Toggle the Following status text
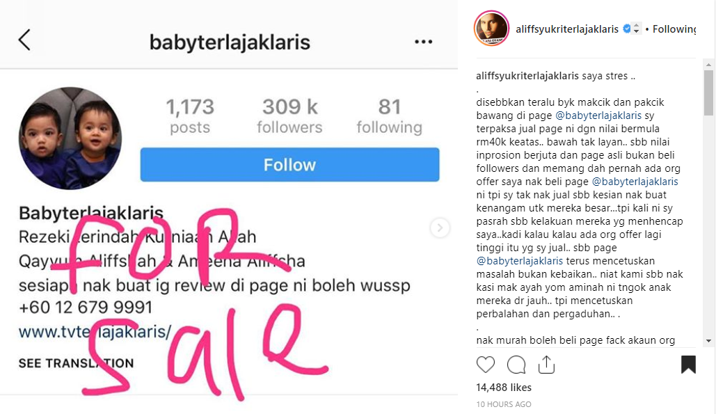 click(674, 29)
